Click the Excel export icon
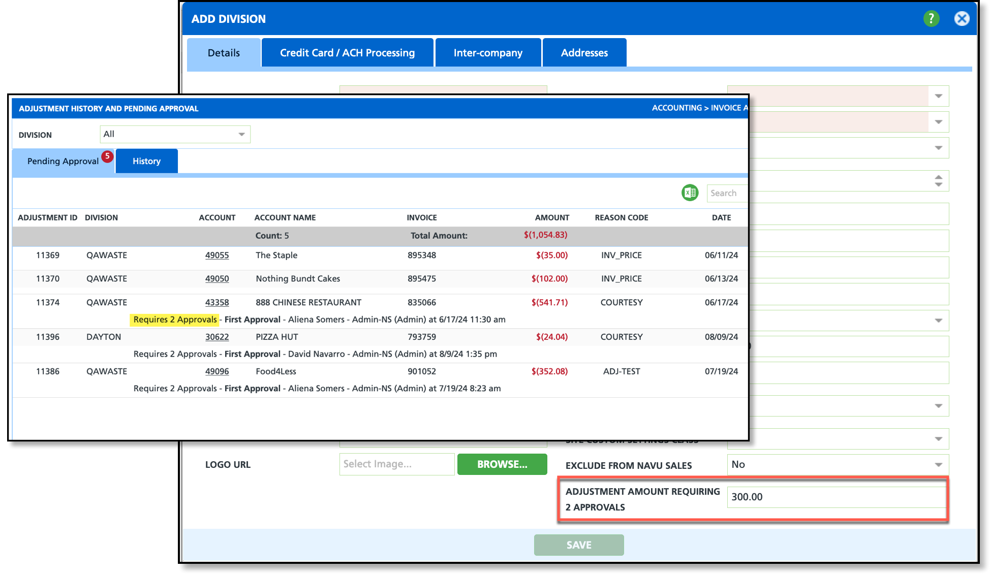Image resolution: width=990 pixels, height=574 pixels. tap(690, 193)
